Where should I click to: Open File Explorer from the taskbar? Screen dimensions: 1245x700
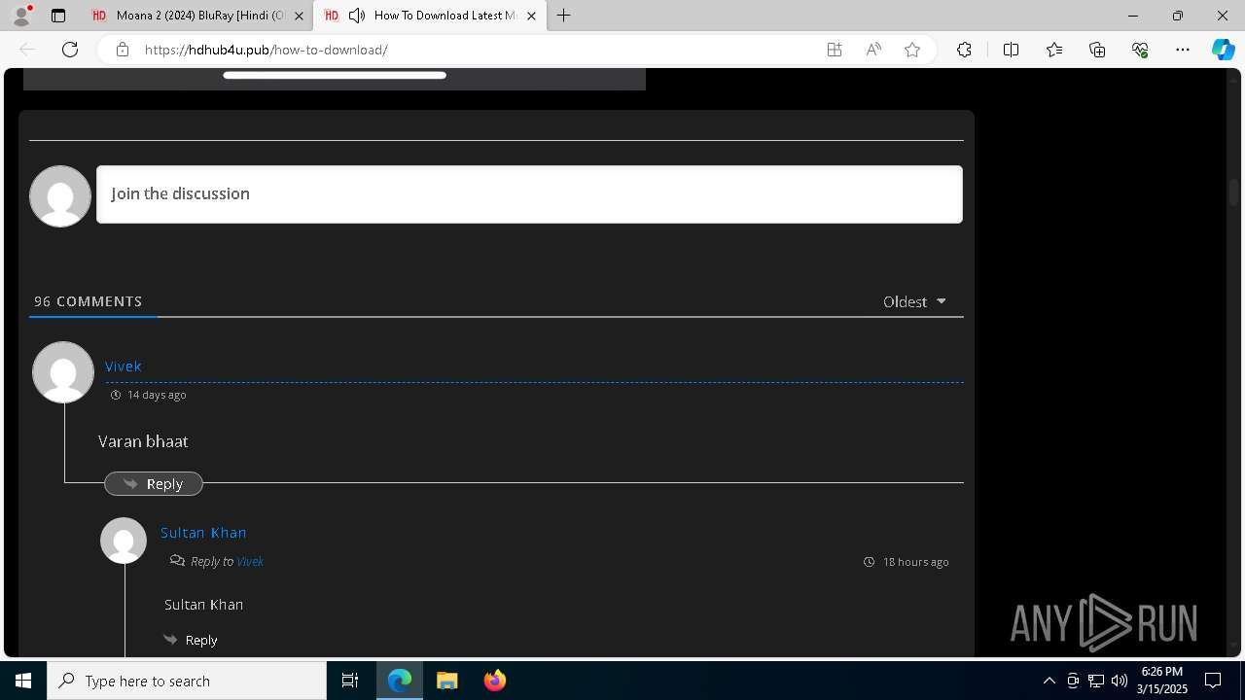[x=447, y=681]
